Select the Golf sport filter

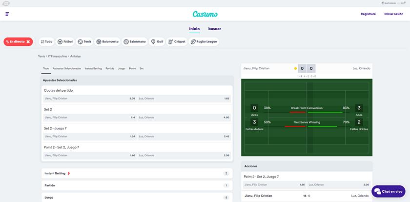[157, 41]
